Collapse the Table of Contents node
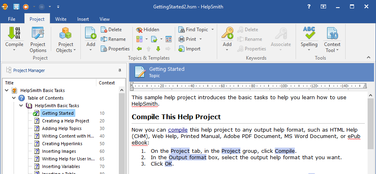 tap(14, 98)
